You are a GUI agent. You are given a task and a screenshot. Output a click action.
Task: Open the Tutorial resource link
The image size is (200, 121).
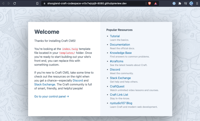(115, 36)
